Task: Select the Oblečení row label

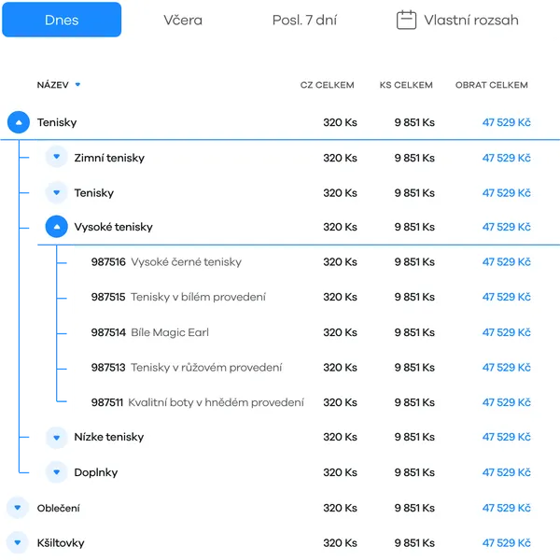Action: click(x=58, y=508)
